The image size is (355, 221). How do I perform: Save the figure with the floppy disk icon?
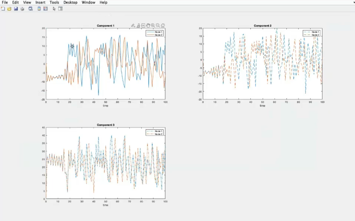(x=16, y=9)
